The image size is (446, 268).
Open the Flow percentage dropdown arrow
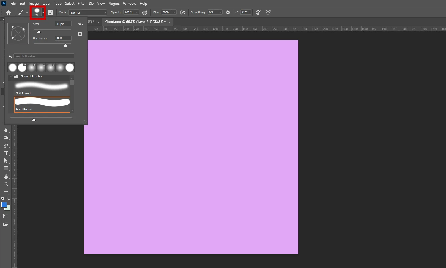tap(174, 12)
